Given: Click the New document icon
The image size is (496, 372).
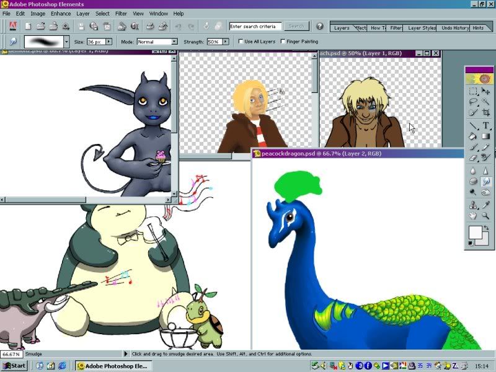Looking at the screenshot, I should pos(28,26).
